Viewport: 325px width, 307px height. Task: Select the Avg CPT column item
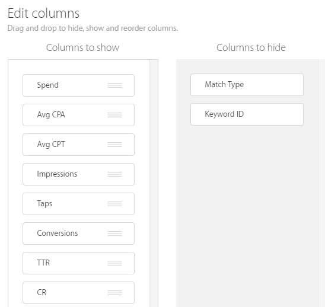78,145
